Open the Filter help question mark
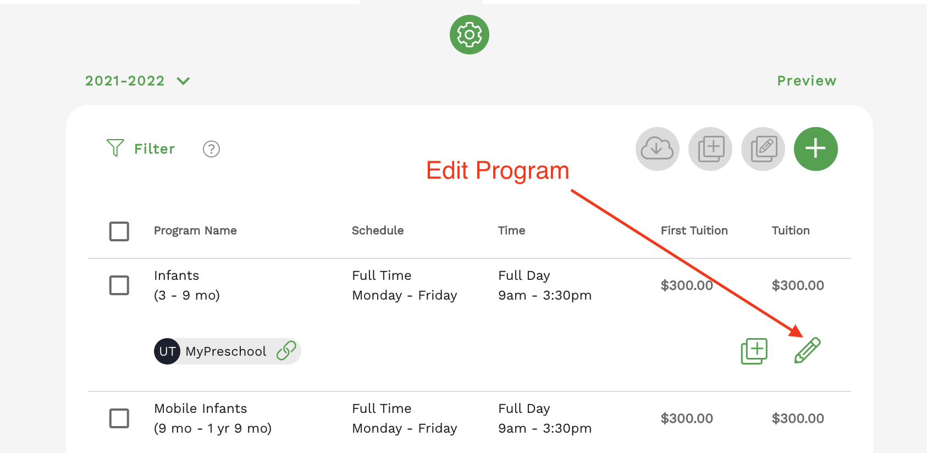This screenshot has width=927, height=453. coord(211,149)
